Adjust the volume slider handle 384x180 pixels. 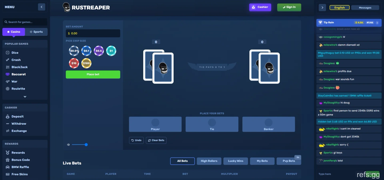tap(86, 145)
